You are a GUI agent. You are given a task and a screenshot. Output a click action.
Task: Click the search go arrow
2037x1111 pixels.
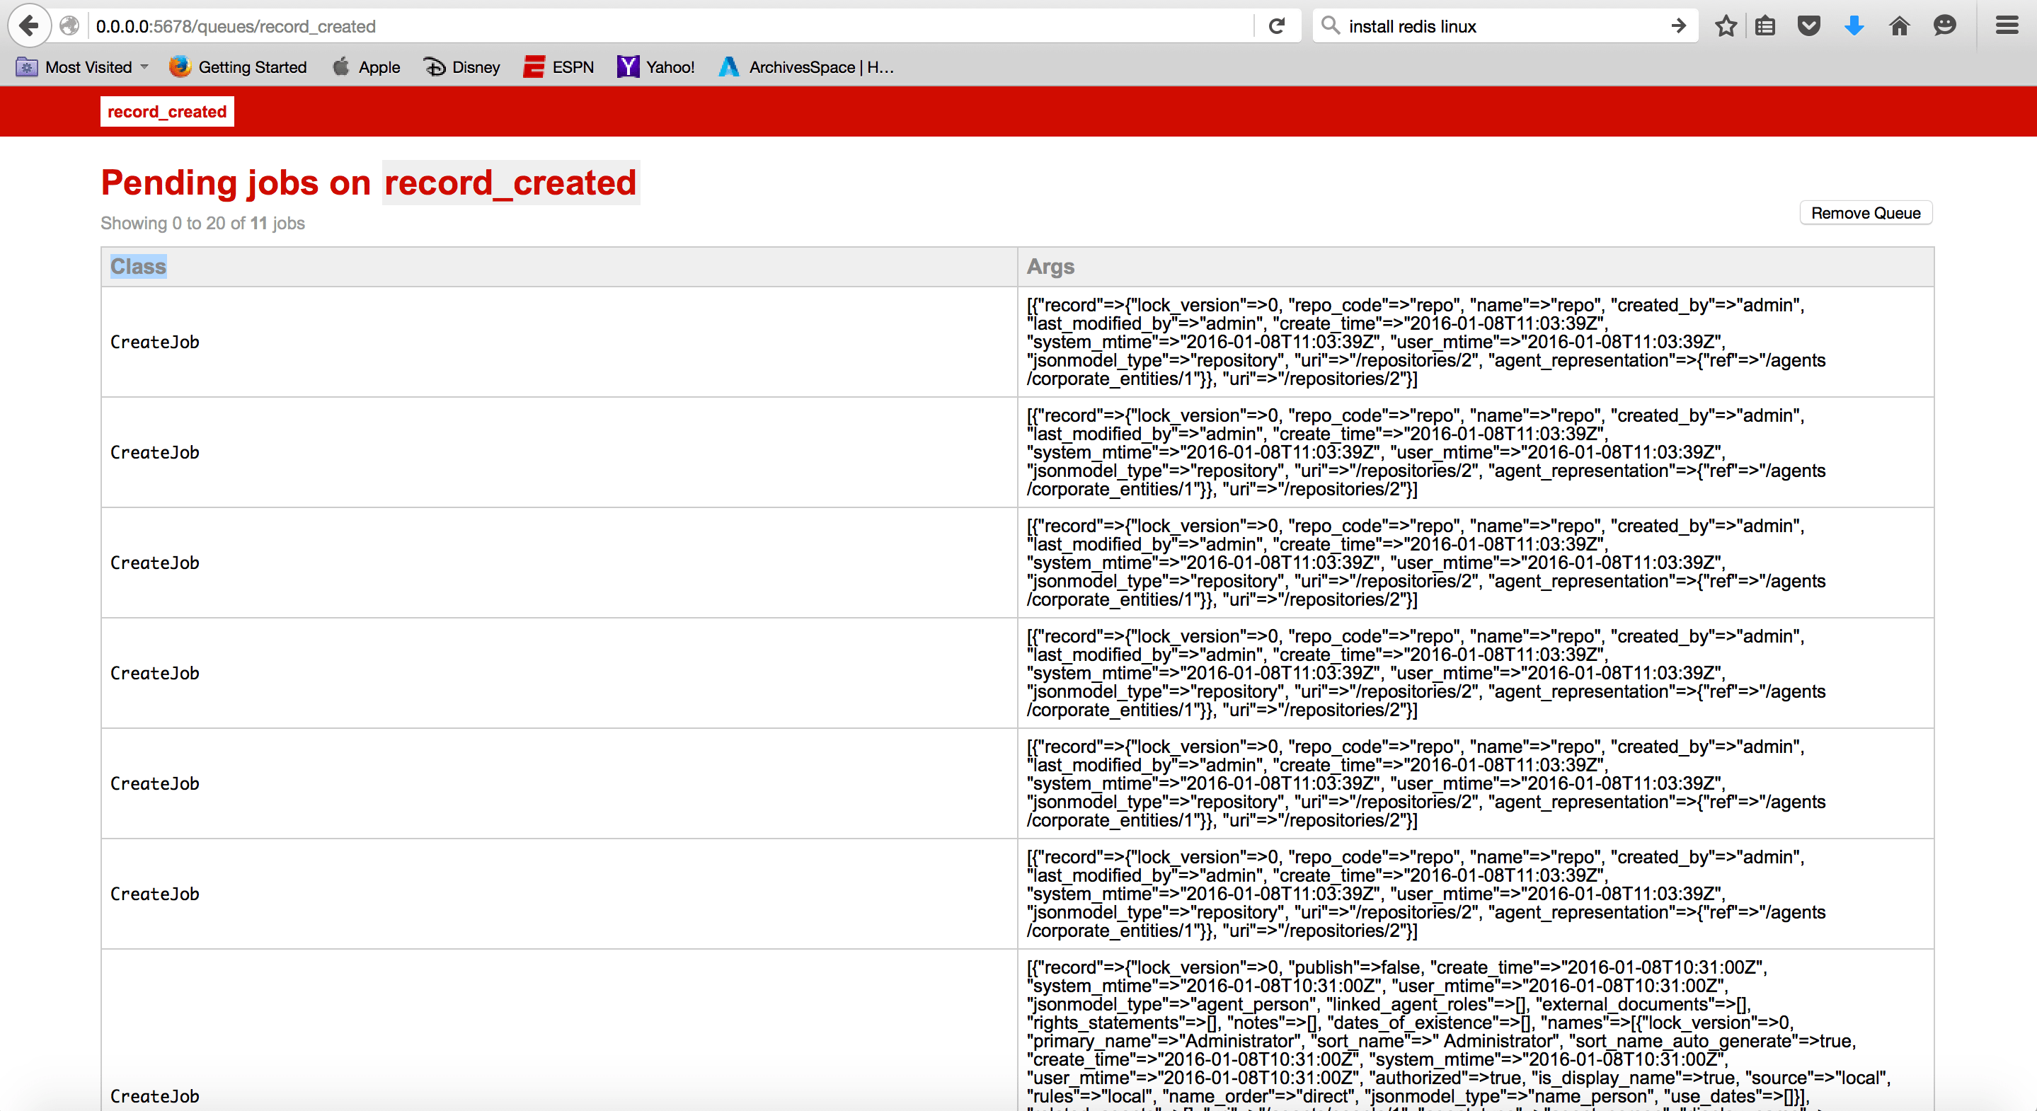click(x=1677, y=25)
